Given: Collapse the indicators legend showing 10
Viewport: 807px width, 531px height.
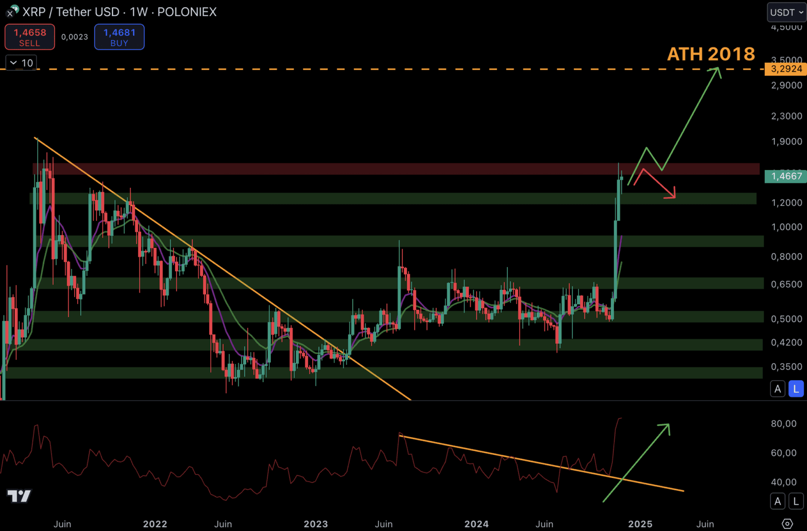Looking at the screenshot, I should [21, 63].
